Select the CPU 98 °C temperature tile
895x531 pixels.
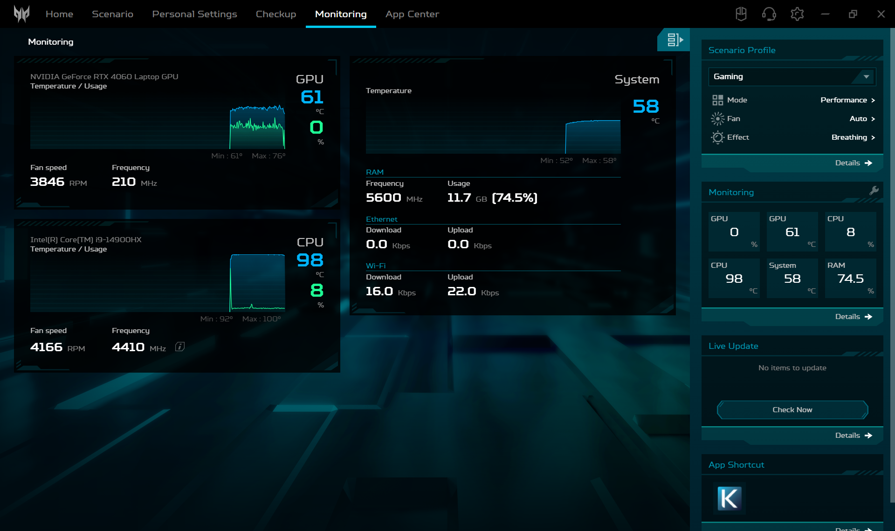pos(734,278)
